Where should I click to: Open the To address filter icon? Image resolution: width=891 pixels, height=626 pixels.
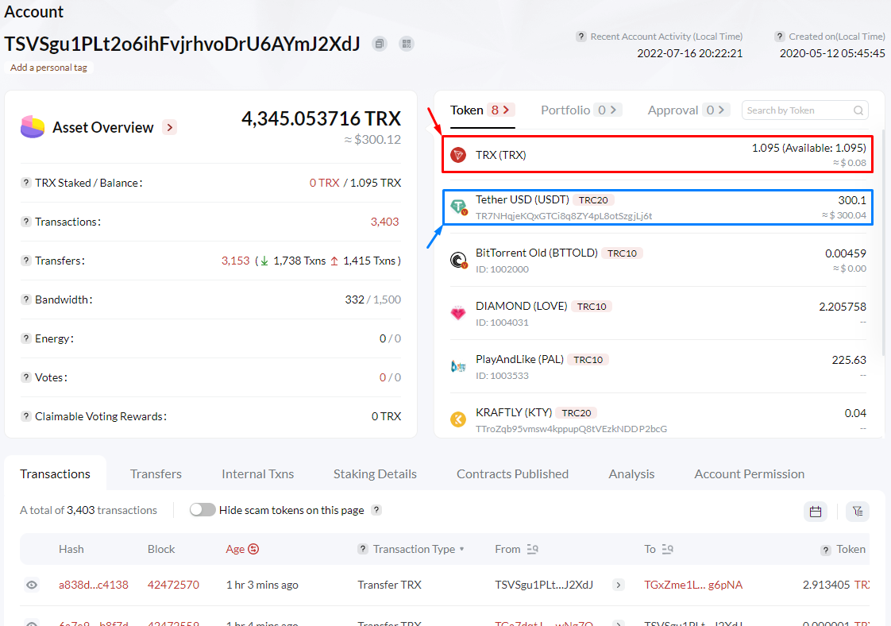(x=668, y=549)
